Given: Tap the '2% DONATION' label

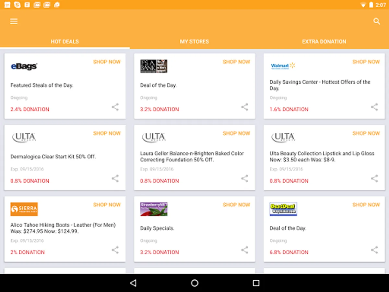Looking at the screenshot, I should point(28,252).
